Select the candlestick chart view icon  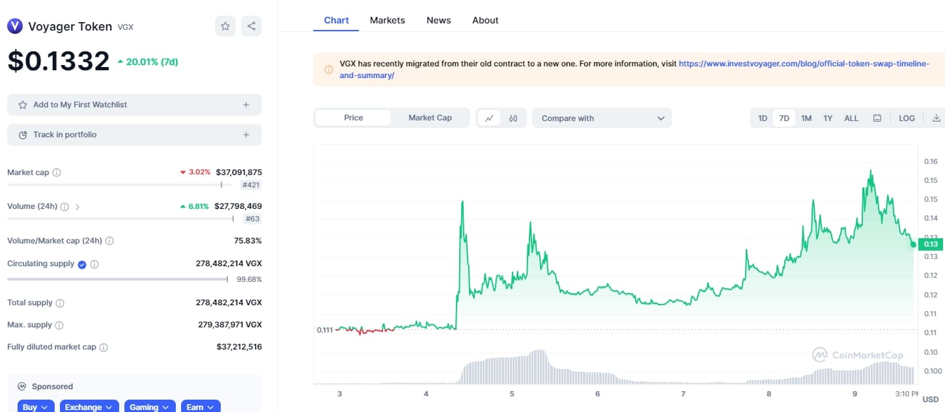513,118
